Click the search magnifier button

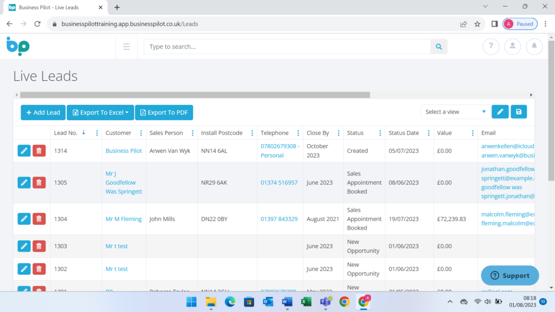coord(438,47)
